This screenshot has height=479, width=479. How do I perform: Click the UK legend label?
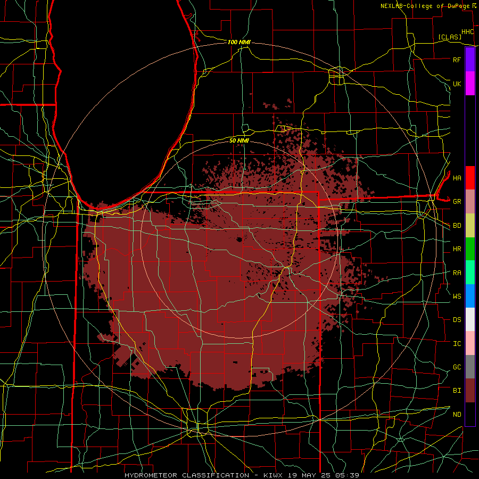[x=457, y=84]
